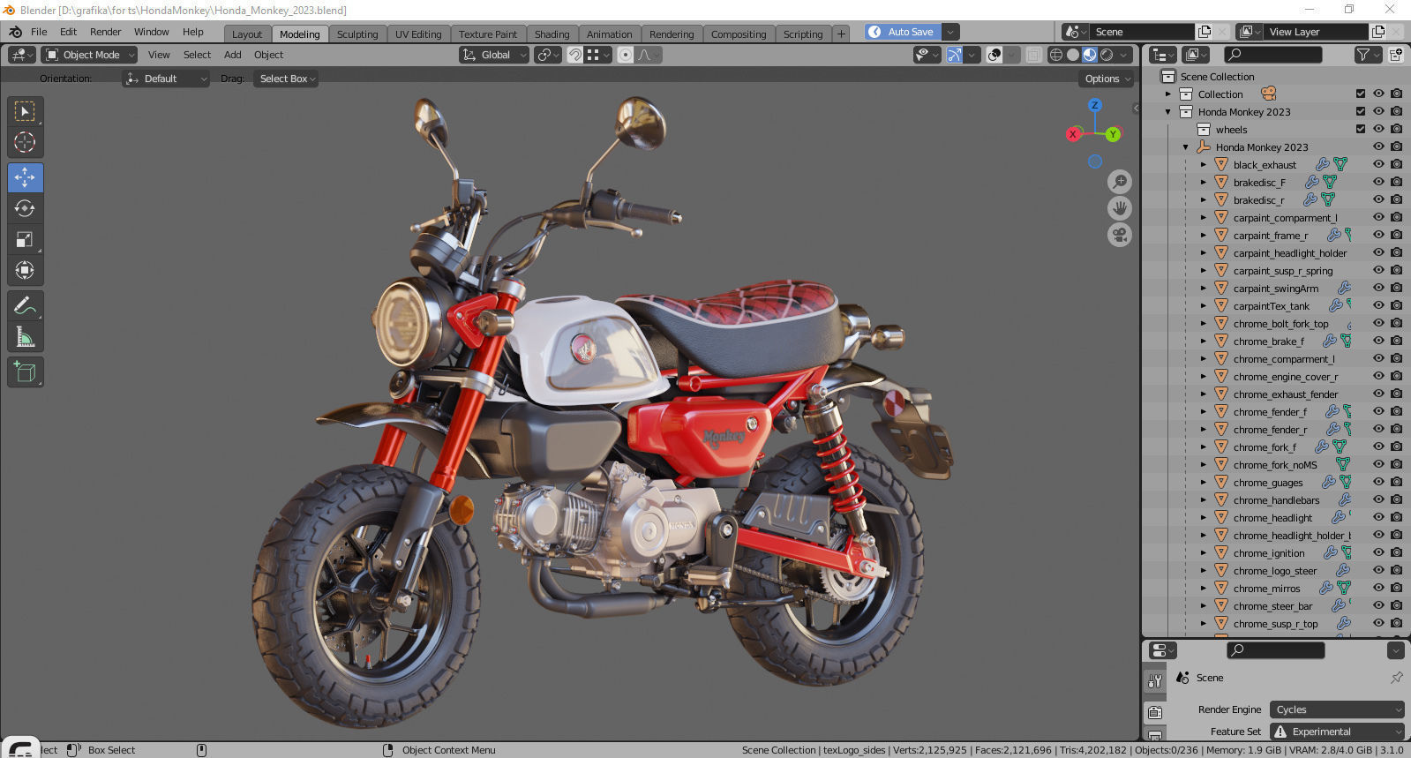Open the Object Mode dropdown
This screenshot has height=758, width=1411.
click(89, 55)
